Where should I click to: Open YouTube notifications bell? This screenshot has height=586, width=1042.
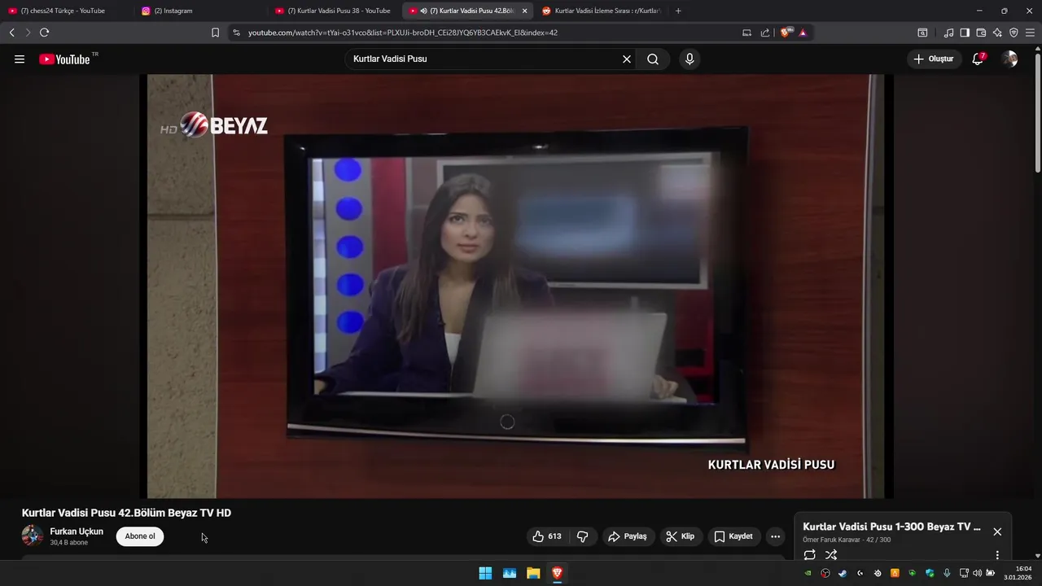(979, 59)
